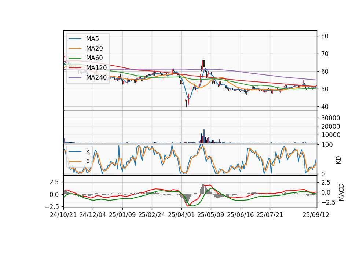Click the price axis value 70
The height and width of the screenshot is (253, 352).
[324, 54]
